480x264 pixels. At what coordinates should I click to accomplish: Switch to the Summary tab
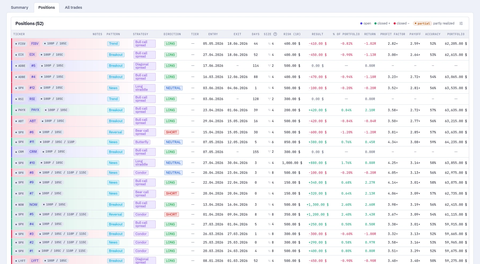tap(19, 7)
